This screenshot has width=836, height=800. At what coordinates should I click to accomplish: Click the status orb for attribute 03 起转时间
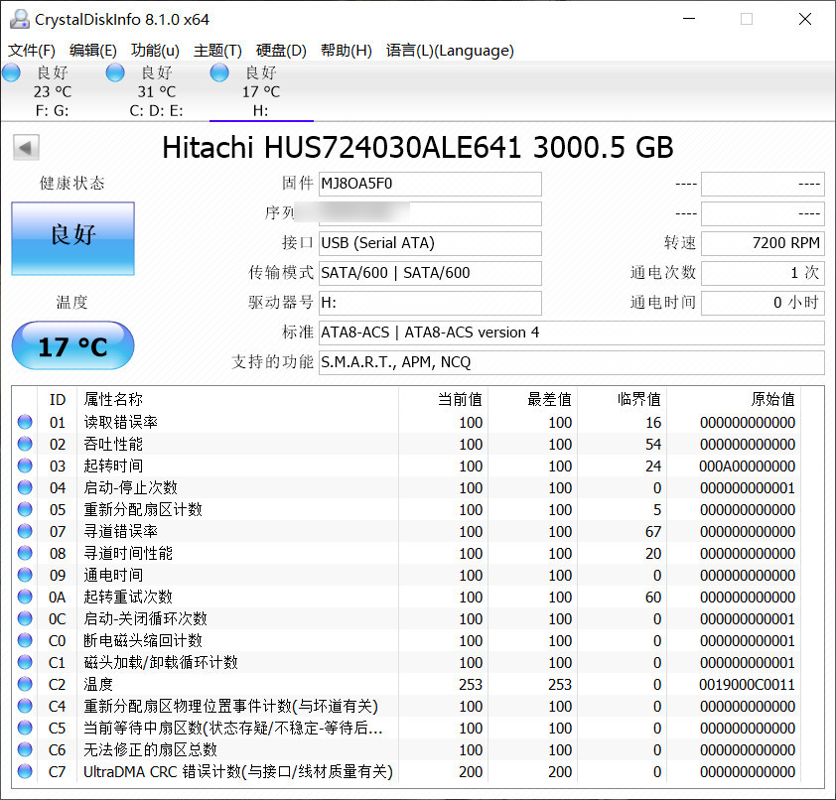click(25, 466)
